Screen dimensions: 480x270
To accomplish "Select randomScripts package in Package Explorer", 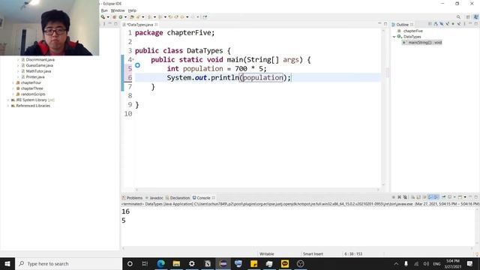I will [x=33, y=94].
